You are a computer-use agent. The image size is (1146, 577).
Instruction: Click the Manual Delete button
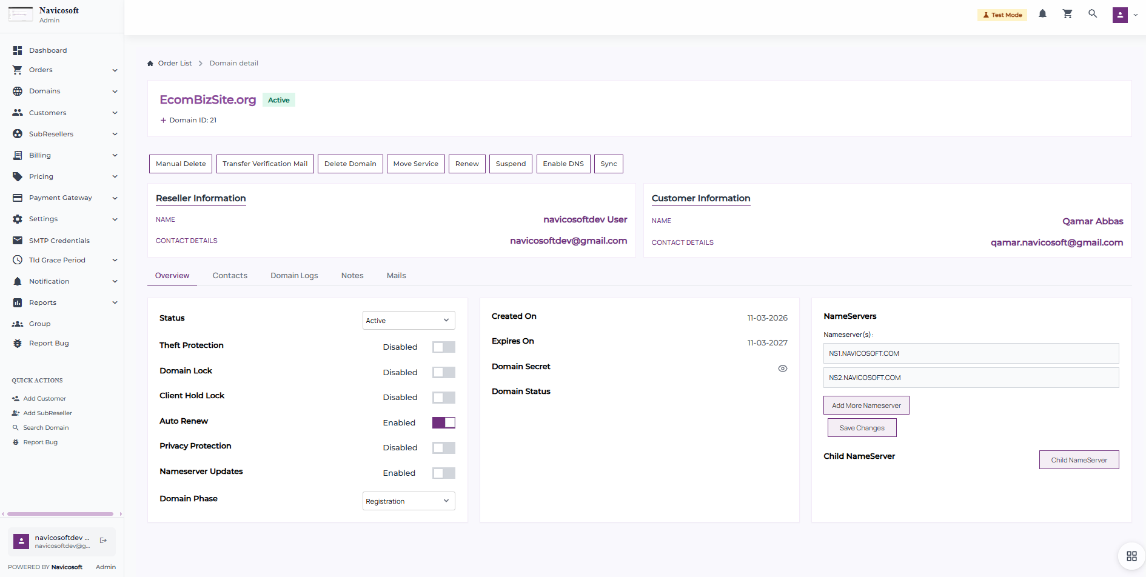tap(181, 164)
